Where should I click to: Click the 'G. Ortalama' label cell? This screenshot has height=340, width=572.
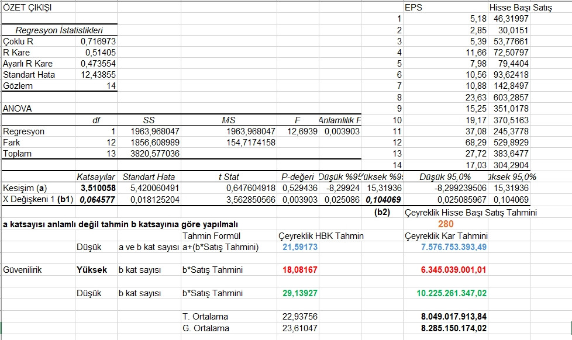pos(206,328)
